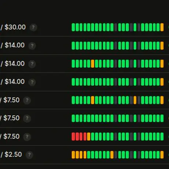Click help icon in the last $14.00 row

(x=32, y=82)
